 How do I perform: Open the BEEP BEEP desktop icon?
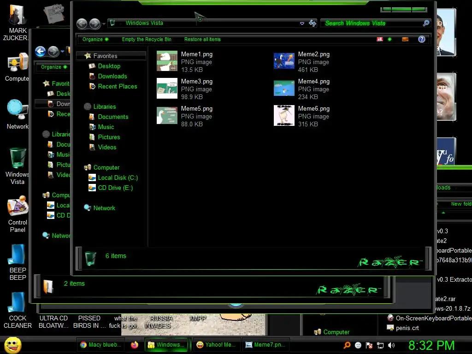18,262
